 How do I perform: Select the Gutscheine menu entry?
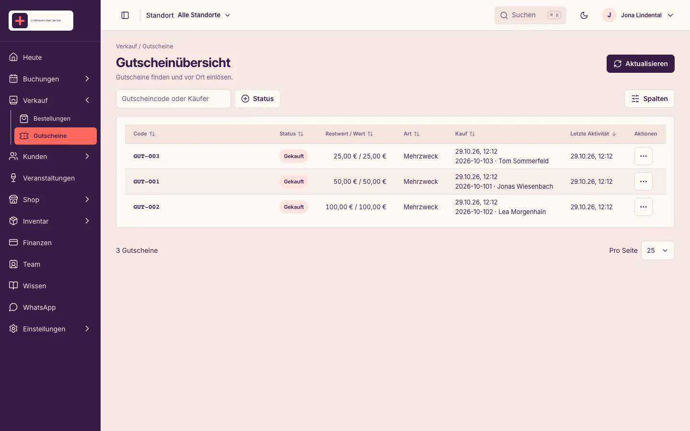pos(56,136)
